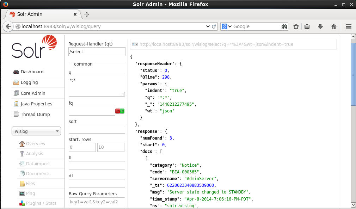Click the "AdminServer" servername value

(201, 179)
